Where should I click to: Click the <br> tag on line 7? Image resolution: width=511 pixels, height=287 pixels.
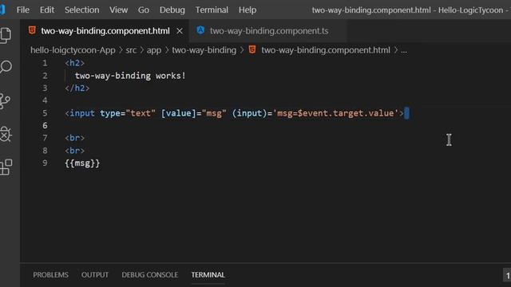tap(74, 138)
